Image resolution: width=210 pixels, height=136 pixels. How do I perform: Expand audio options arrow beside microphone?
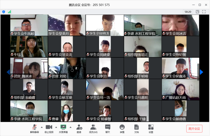[42, 127]
